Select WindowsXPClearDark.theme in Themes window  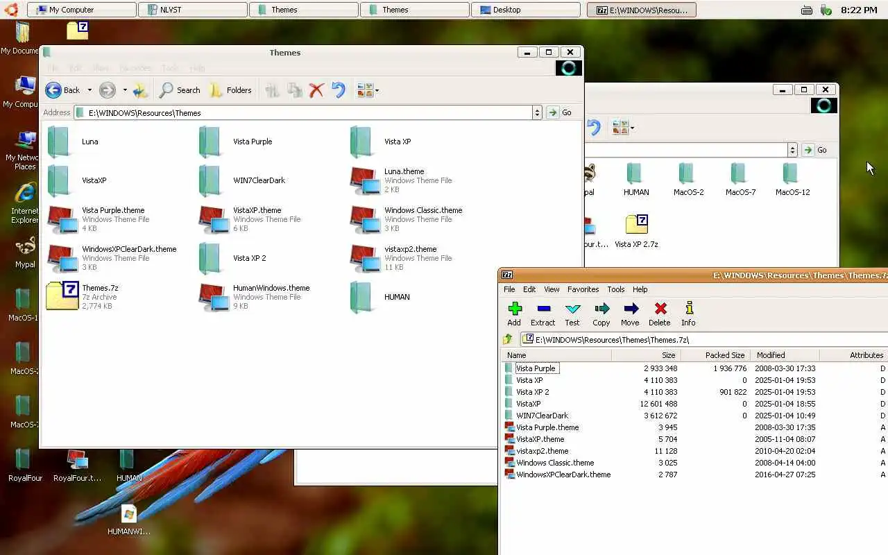(112, 257)
